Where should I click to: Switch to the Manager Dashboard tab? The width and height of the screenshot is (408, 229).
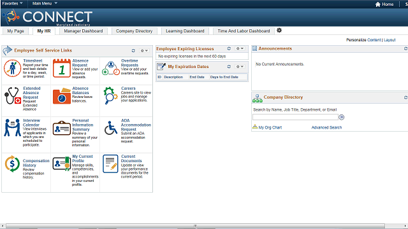(x=84, y=31)
